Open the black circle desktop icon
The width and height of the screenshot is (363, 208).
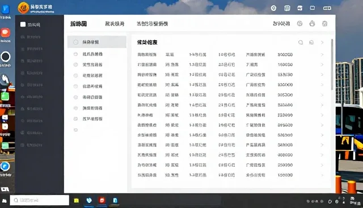[x=6, y=57]
